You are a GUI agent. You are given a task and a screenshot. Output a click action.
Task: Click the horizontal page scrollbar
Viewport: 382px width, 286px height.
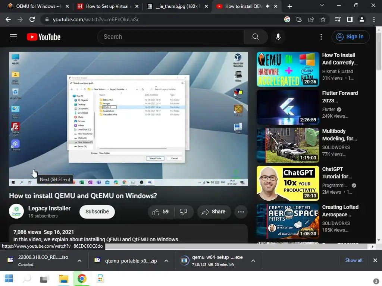click(236, 247)
